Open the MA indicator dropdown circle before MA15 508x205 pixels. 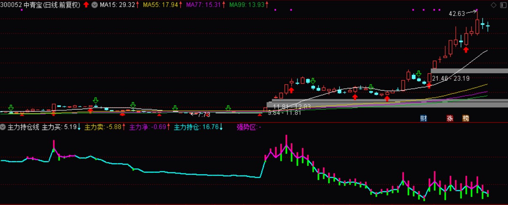(94, 5)
